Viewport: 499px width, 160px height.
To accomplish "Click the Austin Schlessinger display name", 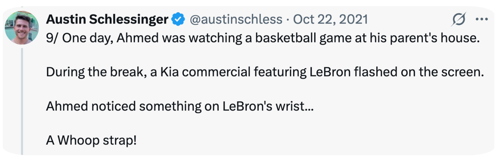I will [x=107, y=20].
